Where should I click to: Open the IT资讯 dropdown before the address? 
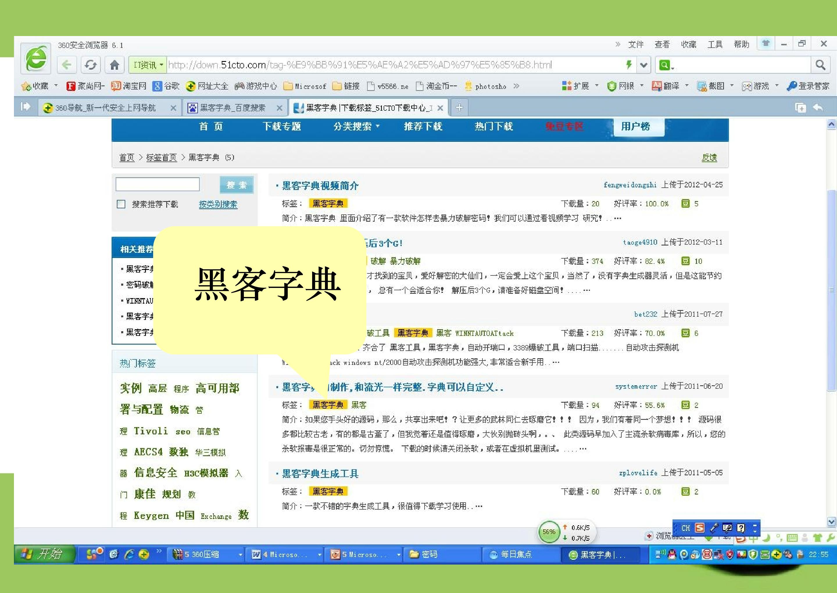point(148,65)
